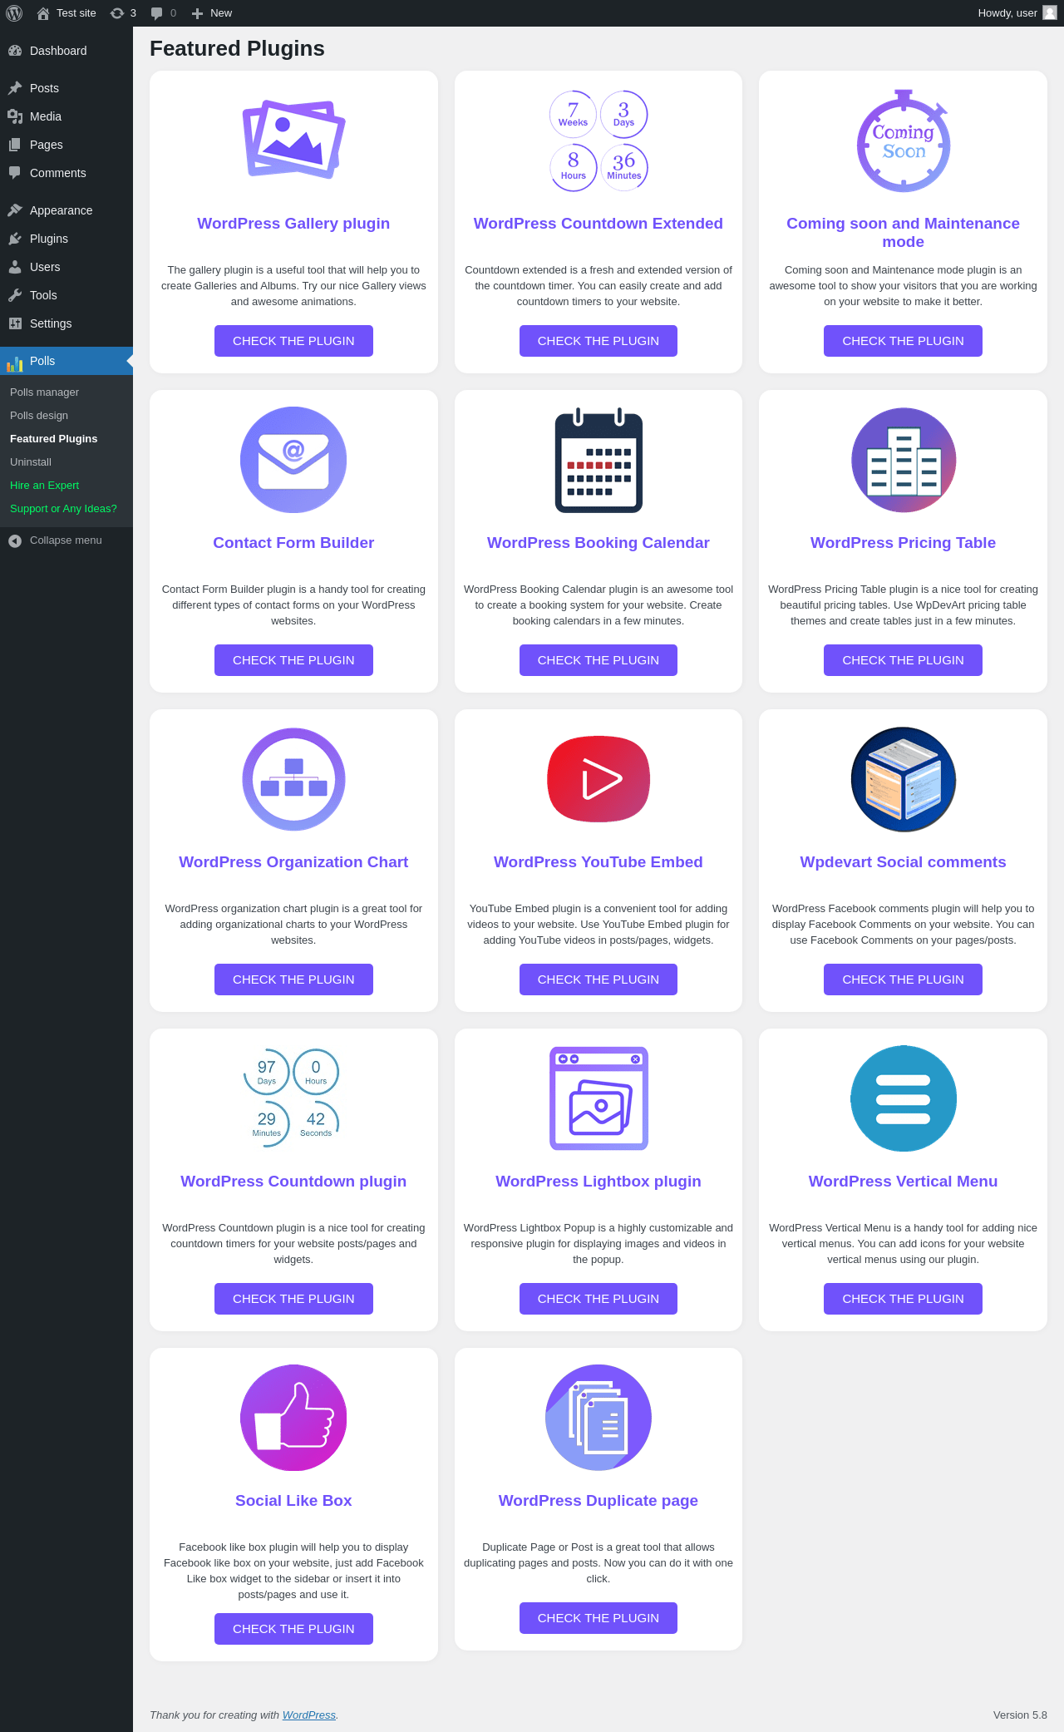The image size is (1064, 1732).
Task: Click the Countdown plugin timer thumbnail
Action: [x=293, y=1098]
